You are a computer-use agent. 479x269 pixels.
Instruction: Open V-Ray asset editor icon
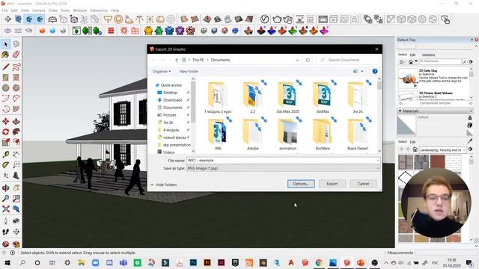(x=264, y=19)
